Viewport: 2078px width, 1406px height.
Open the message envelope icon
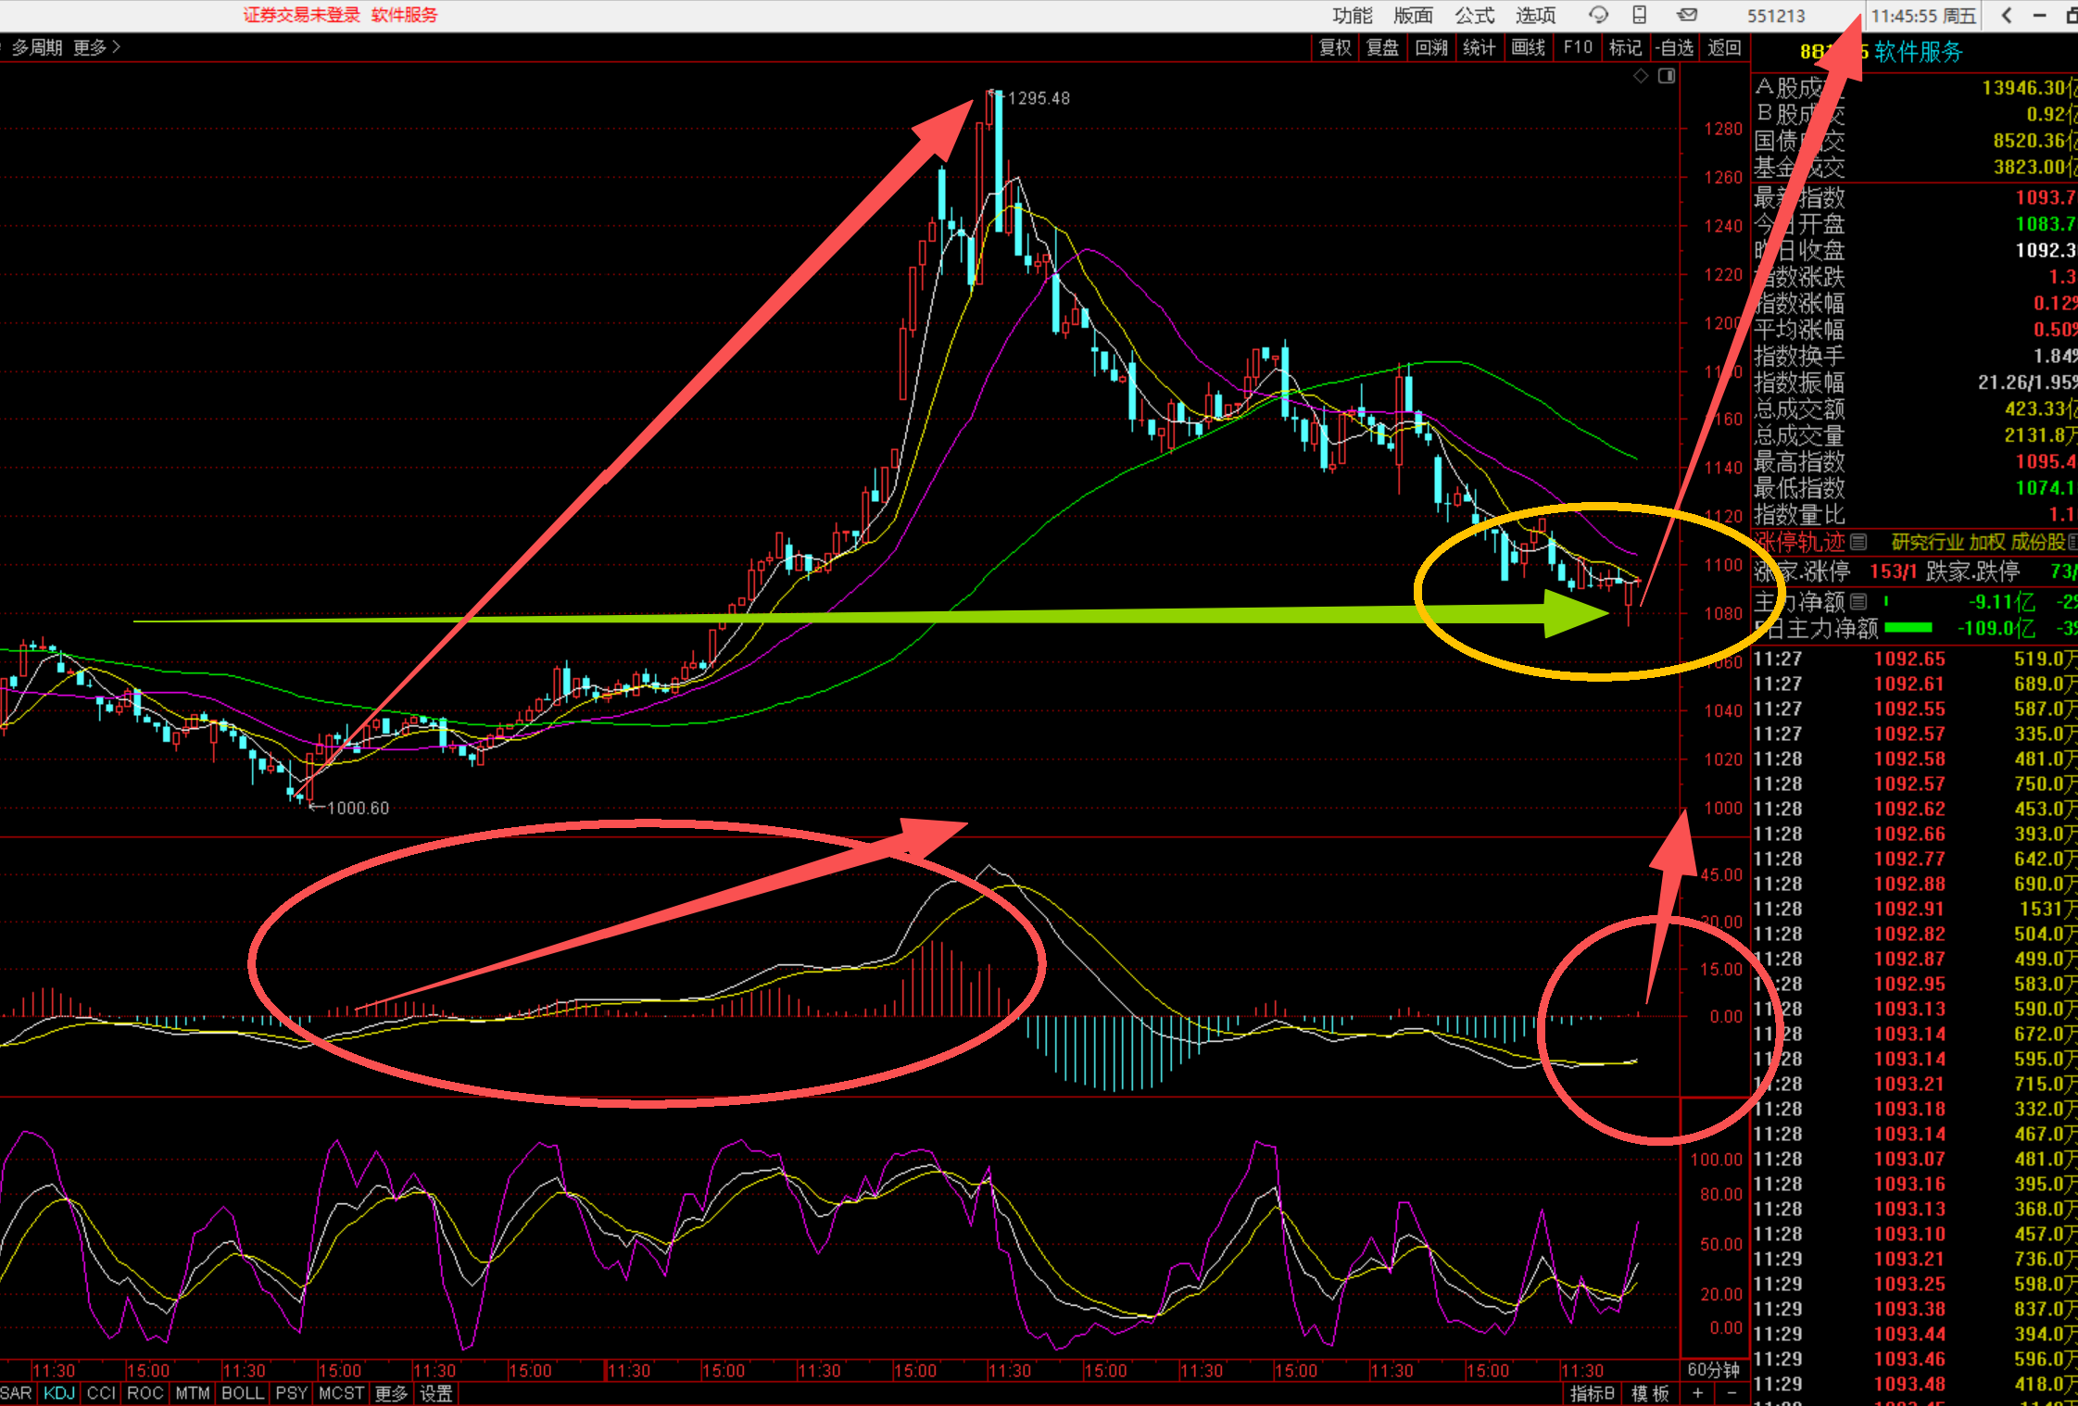point(1687,15)
